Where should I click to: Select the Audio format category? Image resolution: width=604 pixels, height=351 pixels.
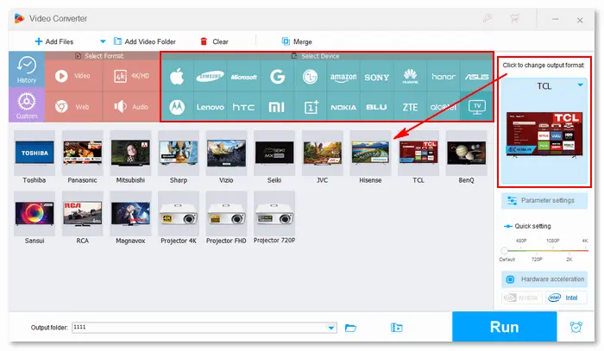click(x=131, y=107)
